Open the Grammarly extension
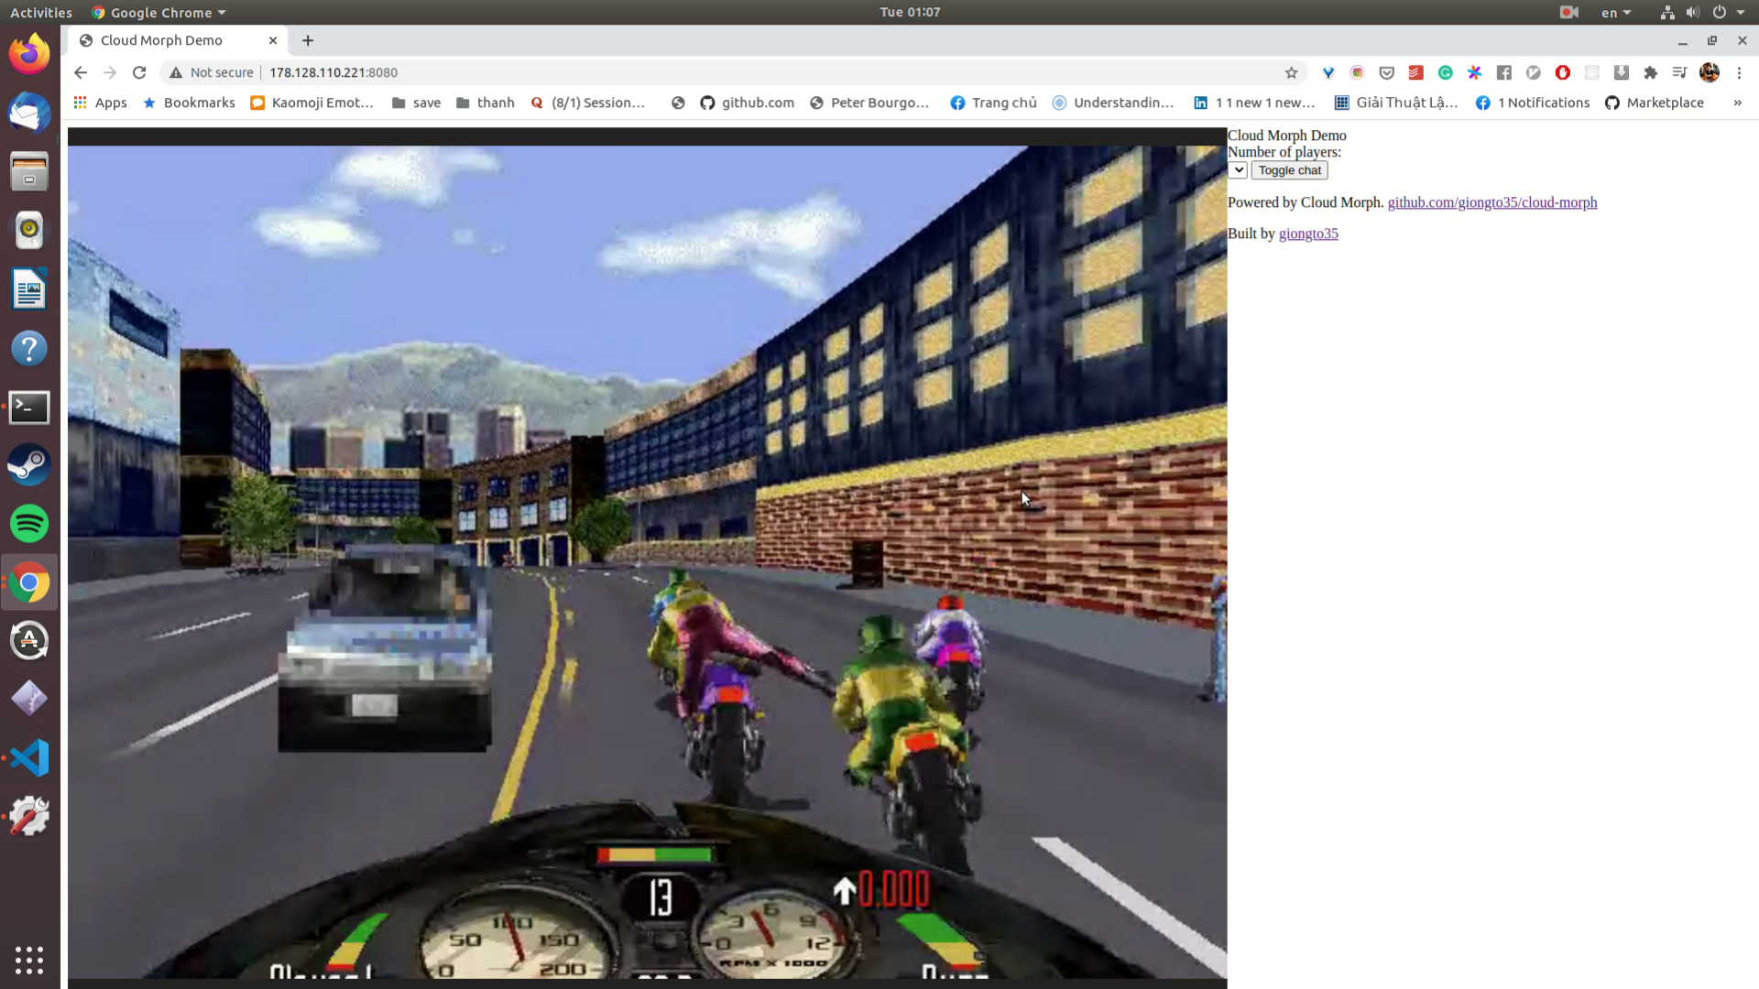1759x989 pixels. [1445, 72]
